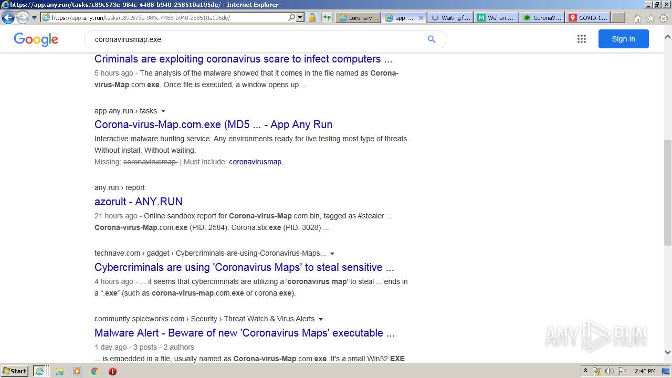The width and height of the screenshot is (672, 378).
Task: Click the 2:40 PM clock
Action: coord(645,371)
